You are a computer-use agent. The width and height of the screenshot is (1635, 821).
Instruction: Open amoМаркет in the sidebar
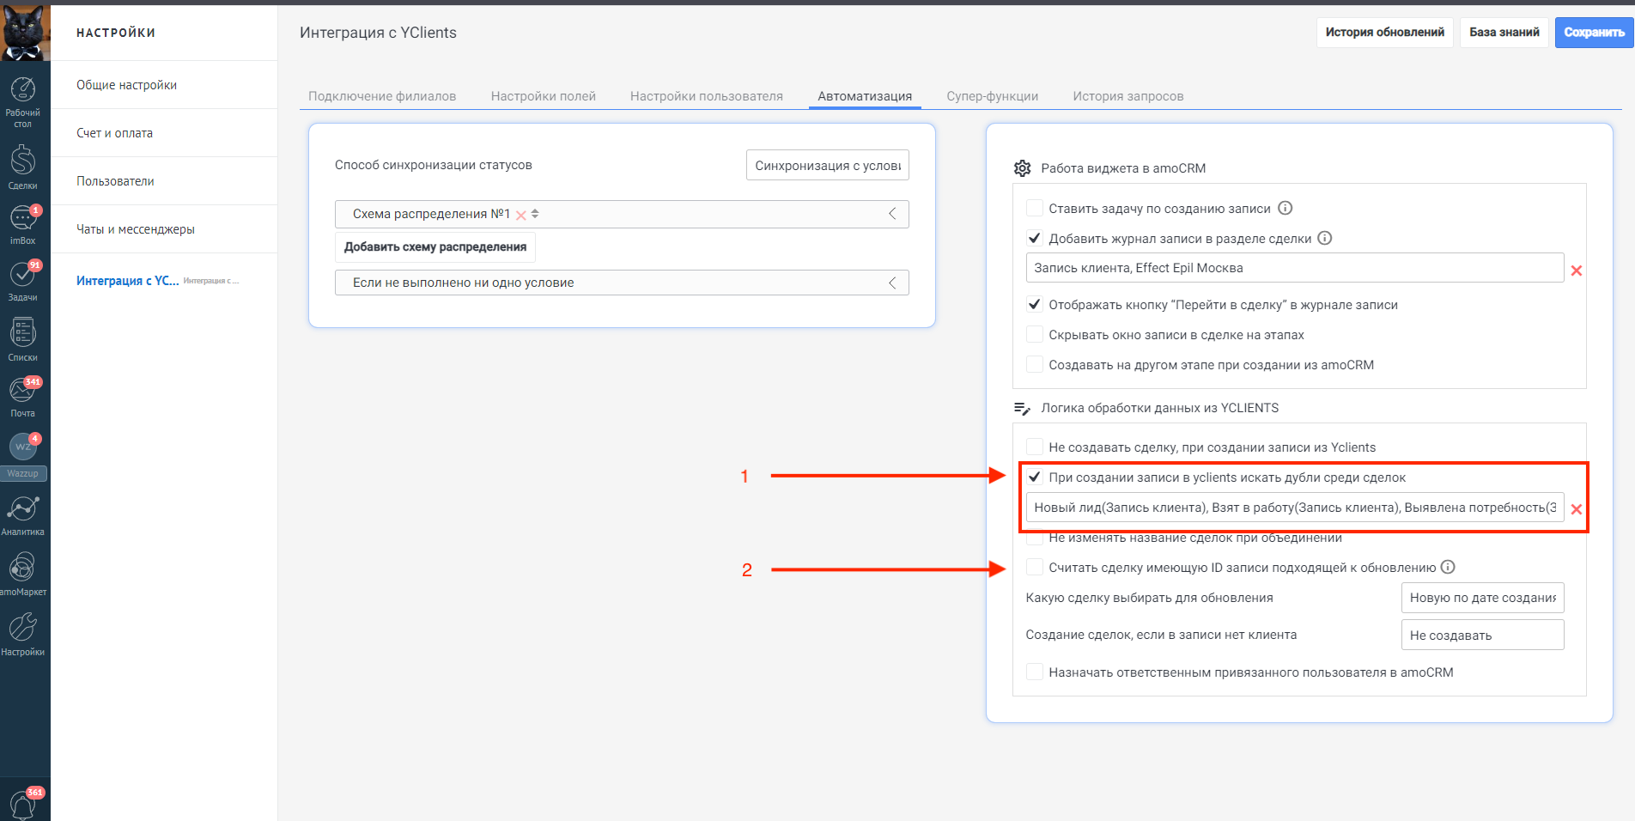pyautogui.click(x=23, y=574)
